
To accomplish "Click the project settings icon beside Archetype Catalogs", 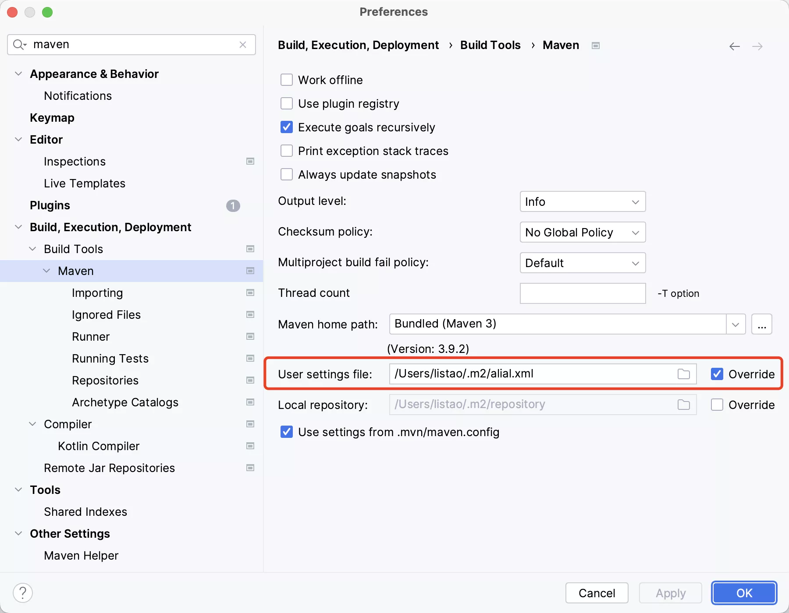I will [250, 402].
